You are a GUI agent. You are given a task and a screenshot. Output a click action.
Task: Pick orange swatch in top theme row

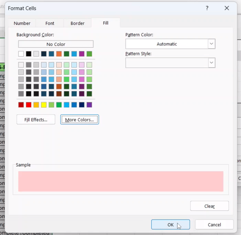click(x=59, y=54)
